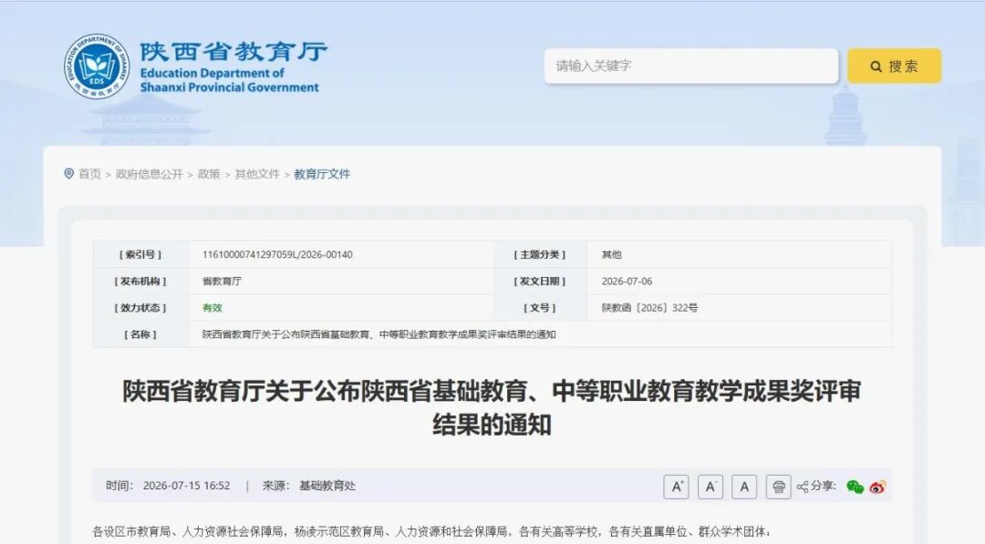The image size is (985, 544).
Task: Open 其他文件 breadcrumb link
Action: click(x=257, y=174)
